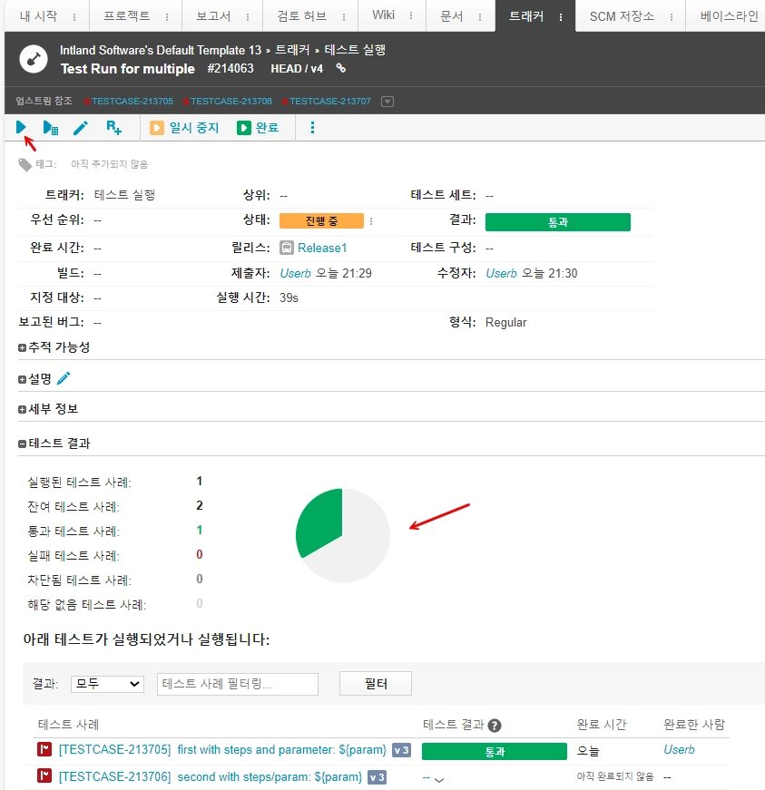Screen dimensions: 765x790
Task: Click the test case icon for TESTCASE-213706
Action: point(44,775)
